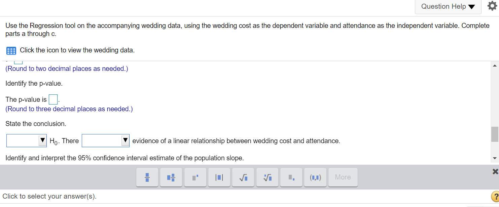The width and height of the screenshot is (499, 207).
Task: Insert ordered pair interval template
Action: click(315, 177)
